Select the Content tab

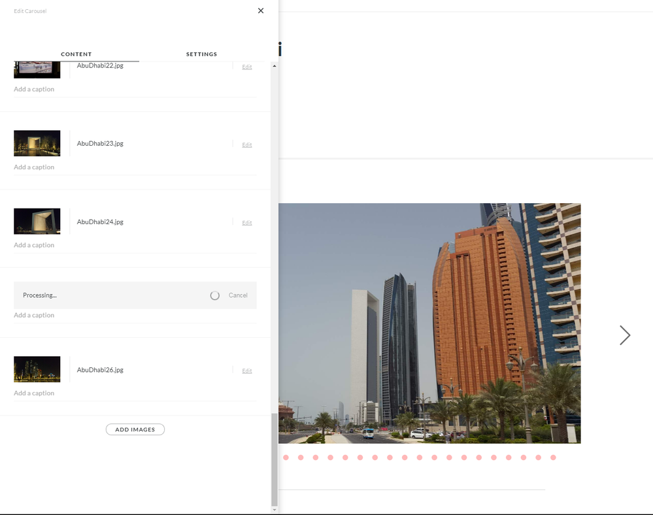coord(76,54)
